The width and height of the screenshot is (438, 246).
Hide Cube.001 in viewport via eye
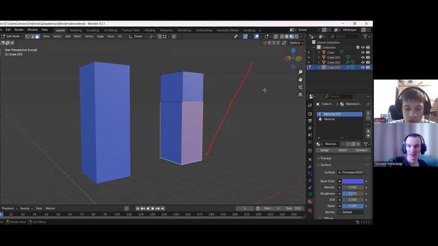pos(363,57)
